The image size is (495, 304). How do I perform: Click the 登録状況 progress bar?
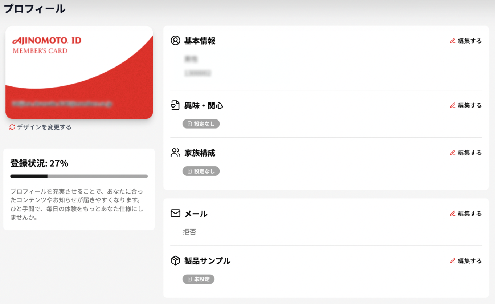point(79,177)
